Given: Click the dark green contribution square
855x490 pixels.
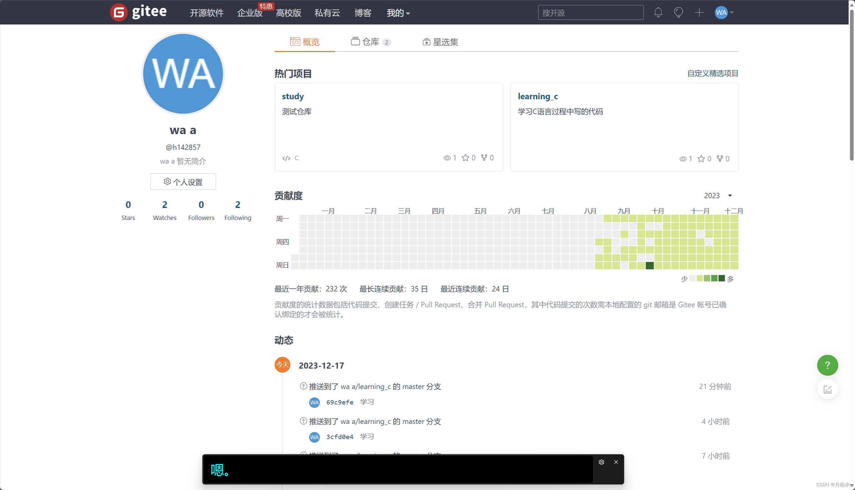Looking at the screenshot, I should pyautogui.click(x=649, y=266).
